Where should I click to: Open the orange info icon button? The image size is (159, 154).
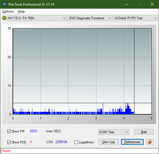[x=149, y=142]
